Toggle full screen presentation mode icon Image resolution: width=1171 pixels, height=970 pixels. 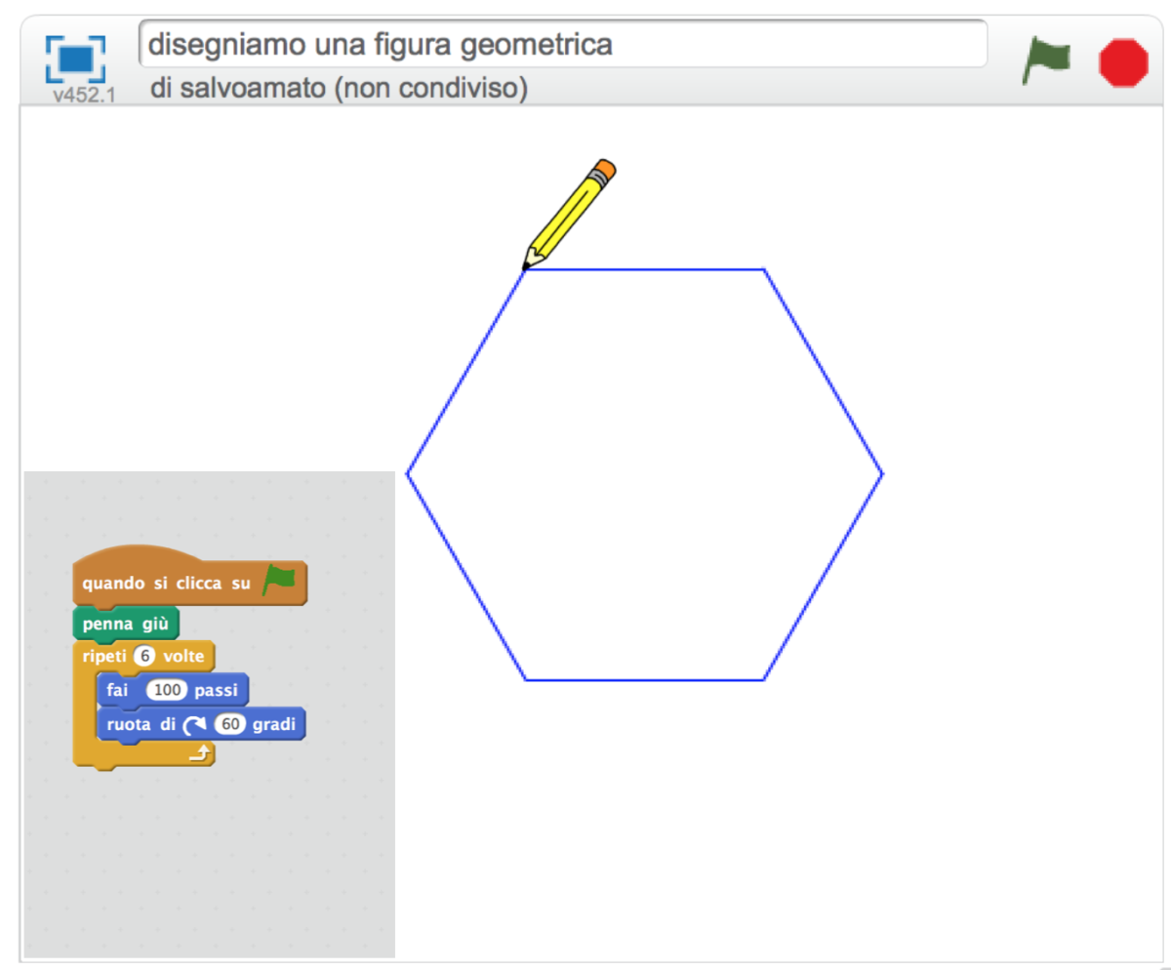click(x=75, y=59)
